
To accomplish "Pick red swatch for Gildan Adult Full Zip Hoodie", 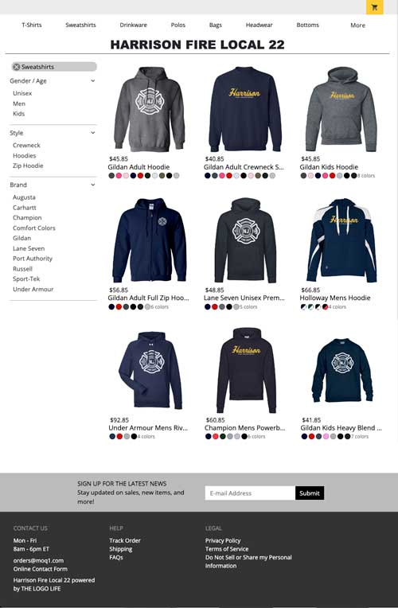I will (x=119, y=306).
